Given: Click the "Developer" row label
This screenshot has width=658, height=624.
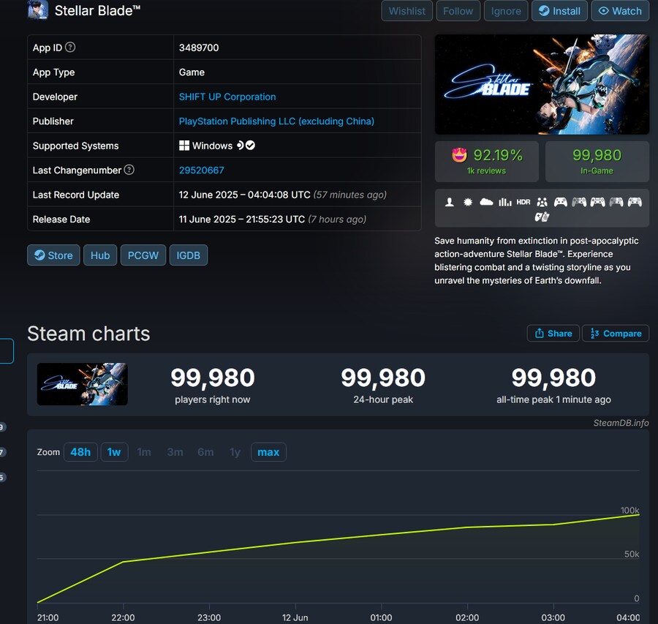Looking at the screenshot, I should [x=55, y=97].
